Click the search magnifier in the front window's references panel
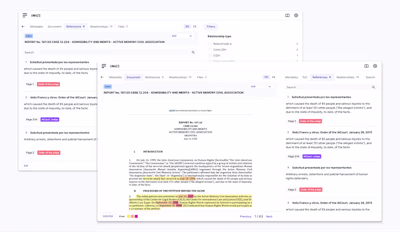The height and width of the screenshot is (232, 400). point(373,87)
